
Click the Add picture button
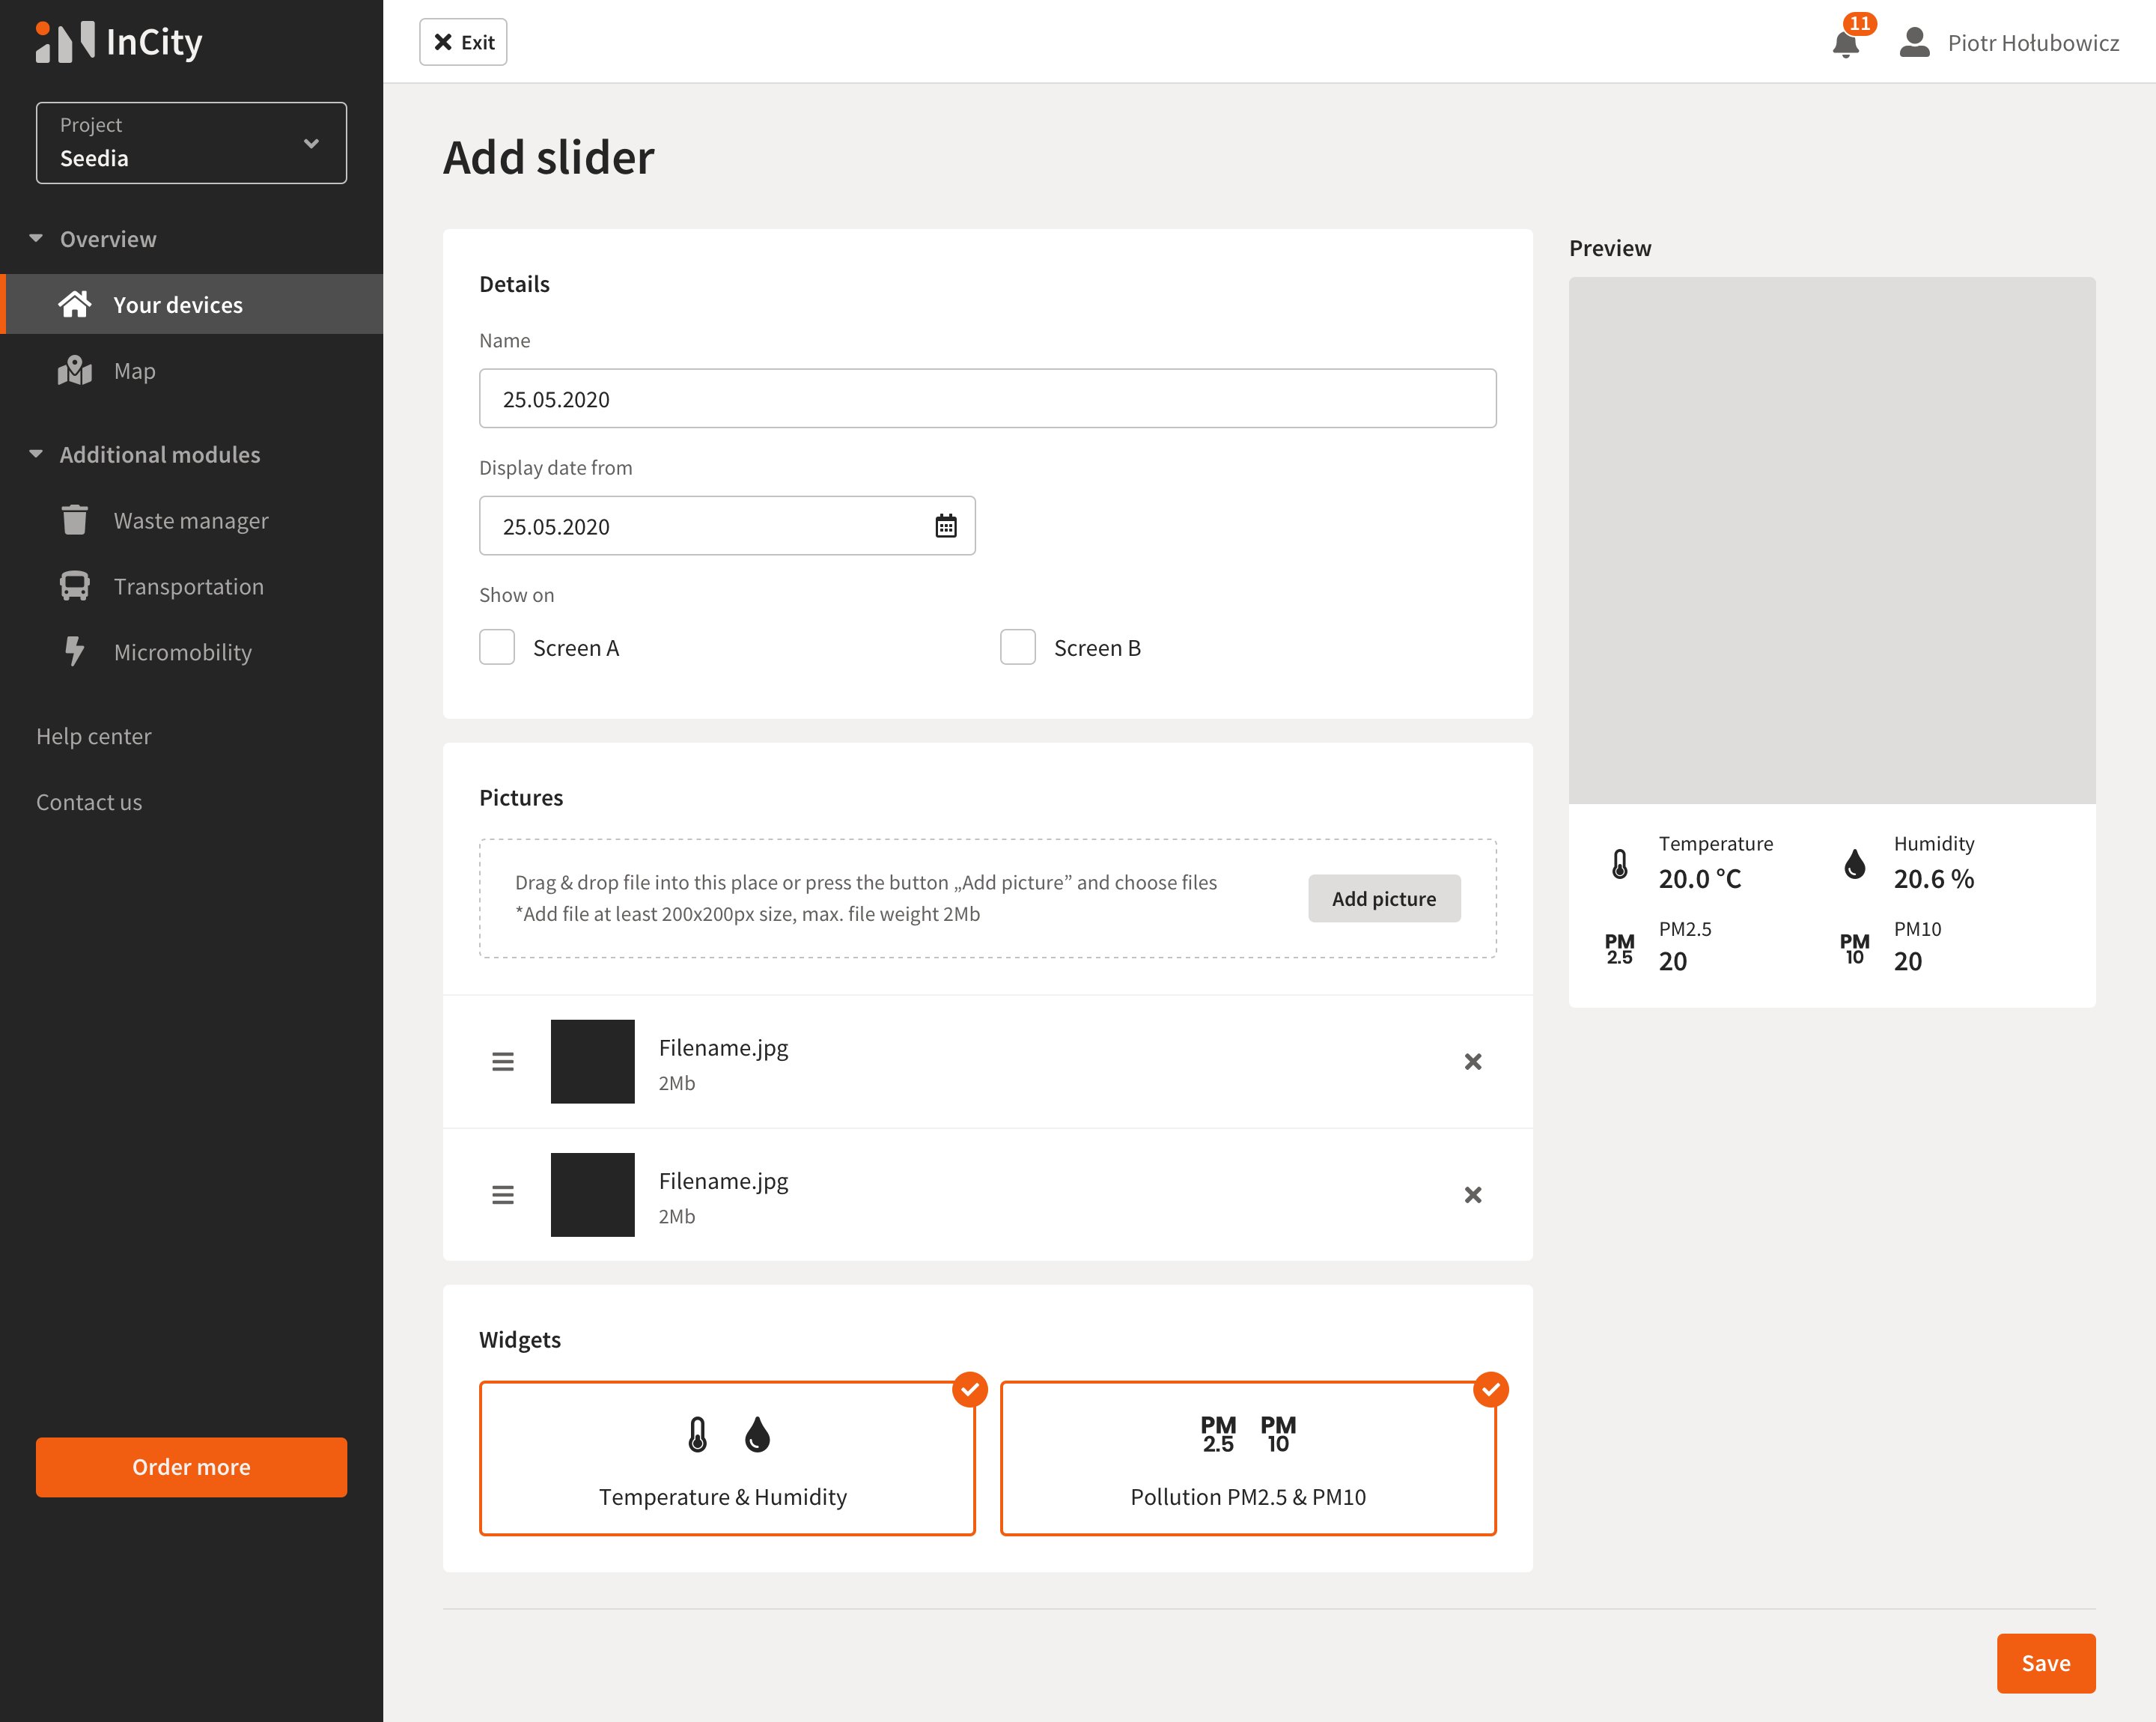click(1384, 898)
